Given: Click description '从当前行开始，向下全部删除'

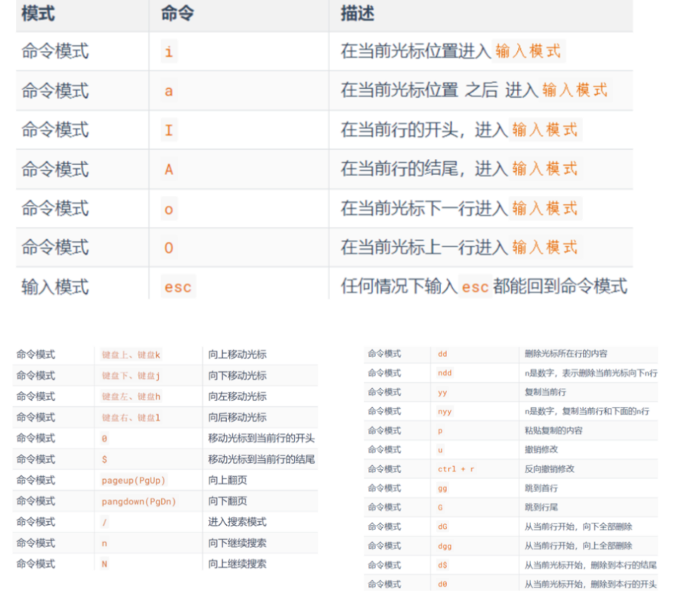Looking at the screenshot, I should tap(578, 527).
